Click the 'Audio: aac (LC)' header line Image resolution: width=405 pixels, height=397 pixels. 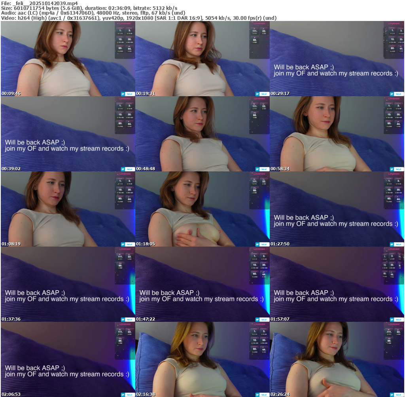coord(93,13)
